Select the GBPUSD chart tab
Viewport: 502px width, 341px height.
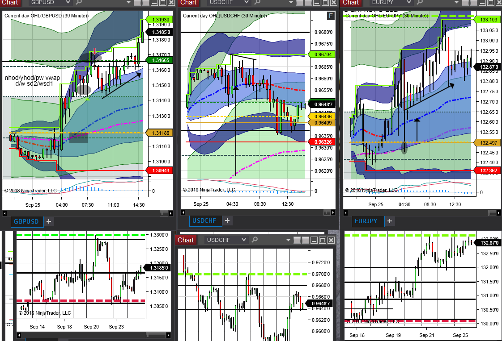(x=26, y=221)
